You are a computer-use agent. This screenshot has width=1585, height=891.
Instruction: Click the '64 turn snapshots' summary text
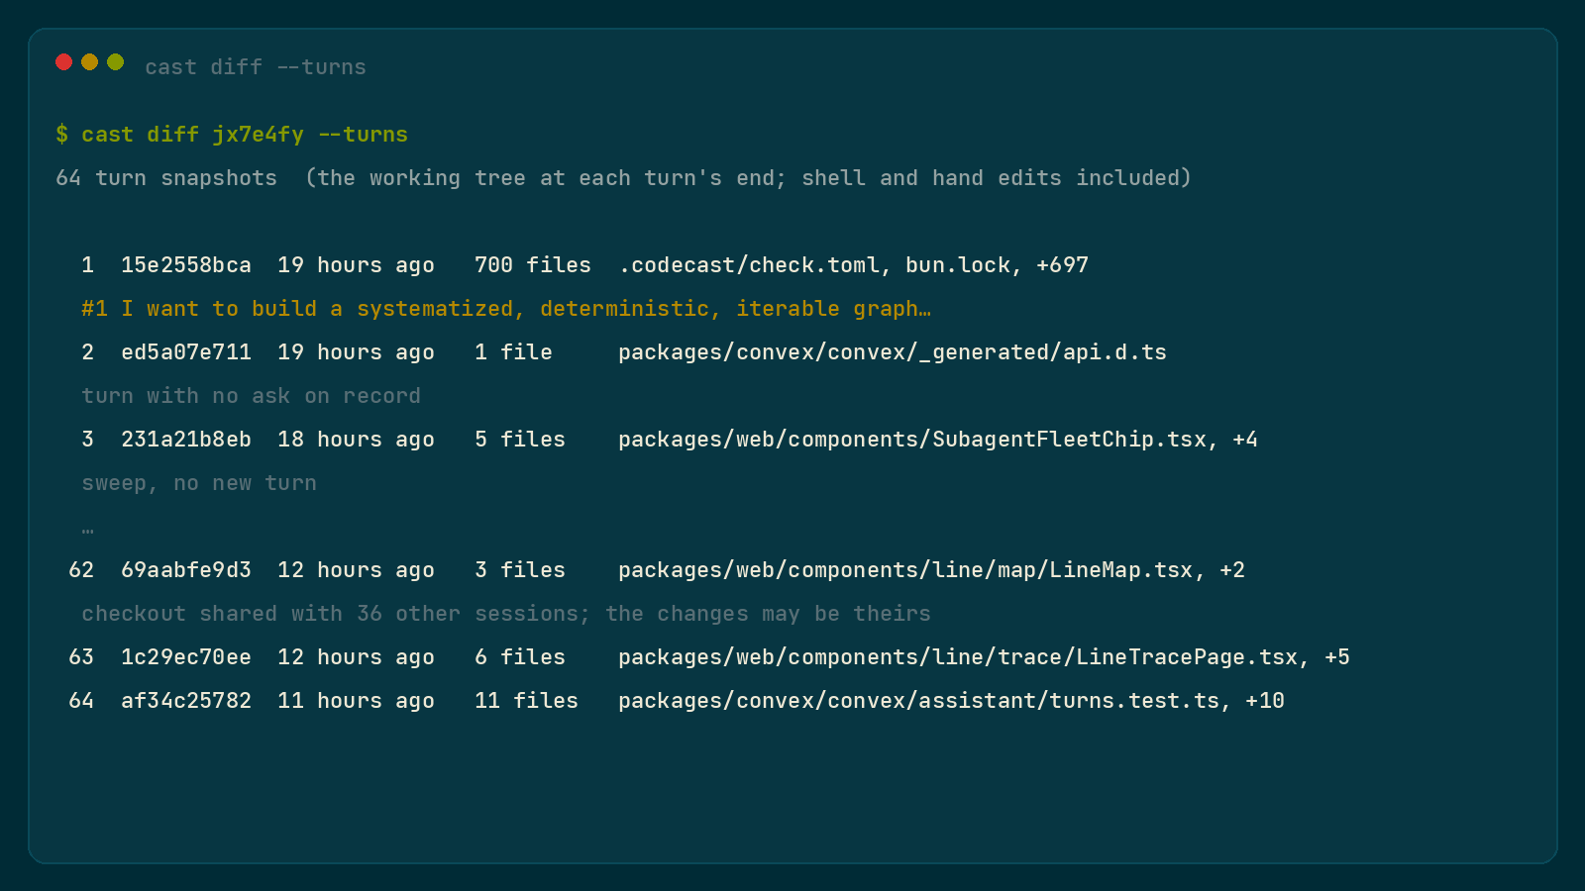pos(166,178)
